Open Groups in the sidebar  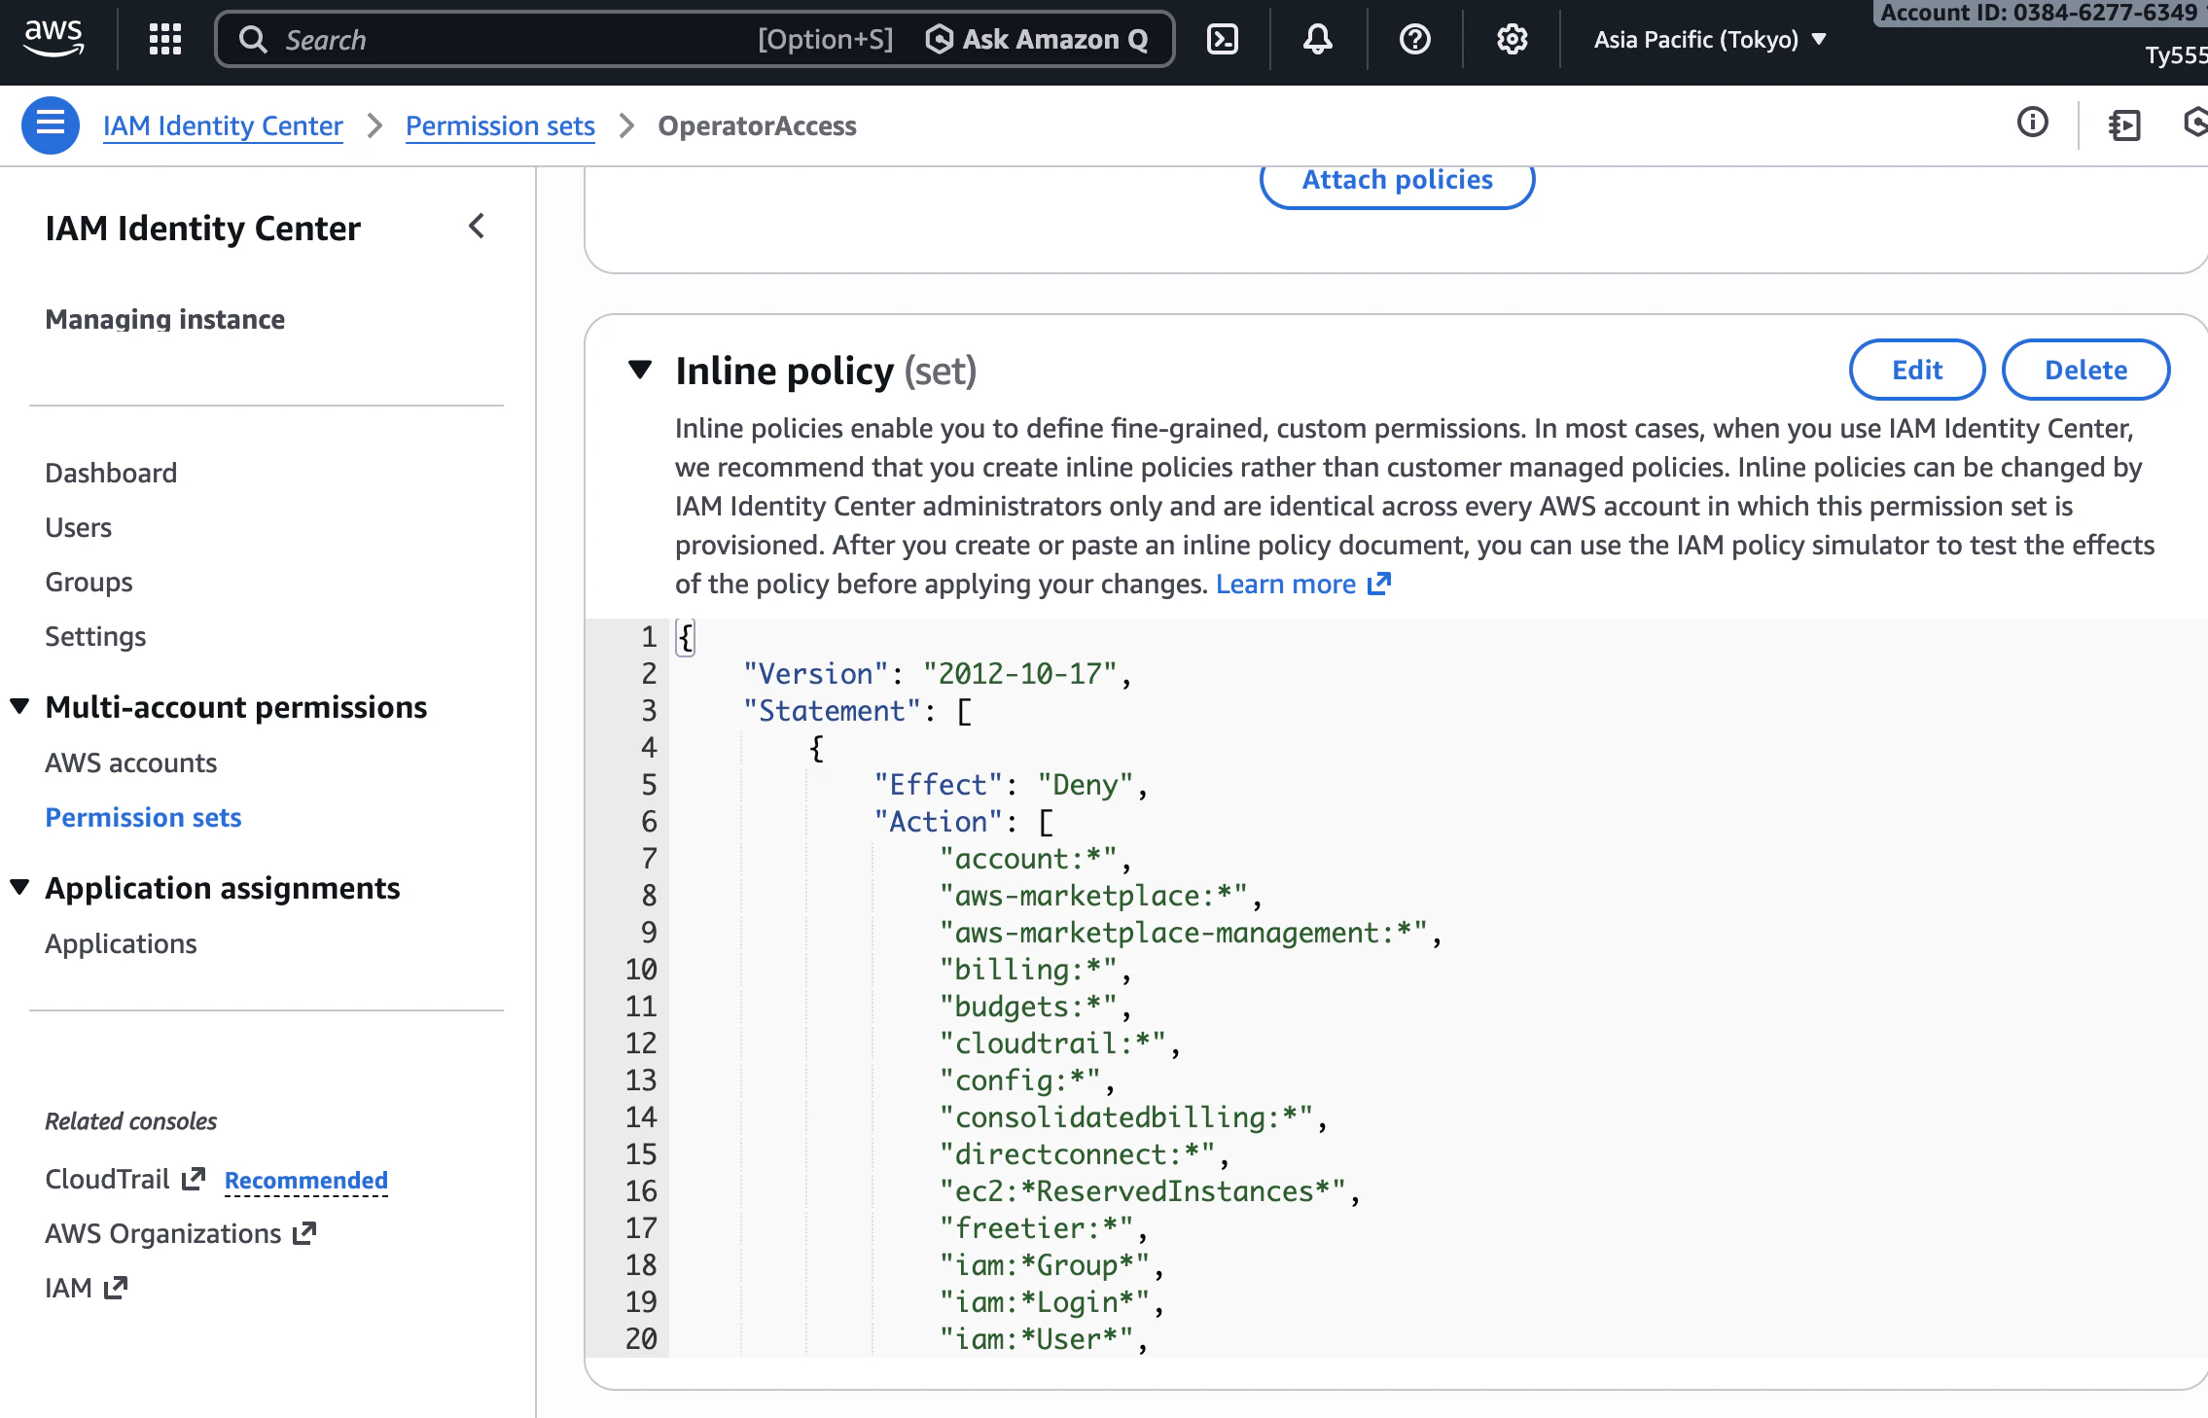(89, 582)
